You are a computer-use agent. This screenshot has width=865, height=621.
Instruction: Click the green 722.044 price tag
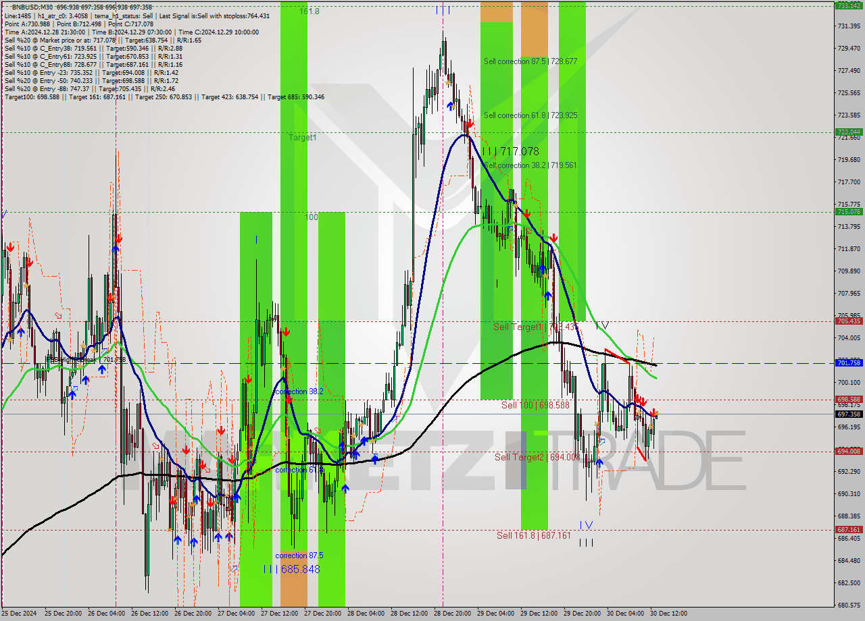coord(849,132)
